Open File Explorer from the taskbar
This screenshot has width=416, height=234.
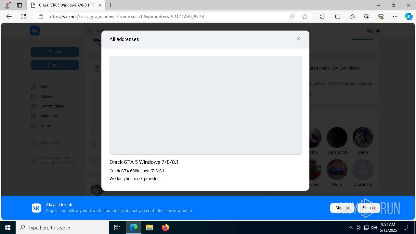click(x=149, y=227)
